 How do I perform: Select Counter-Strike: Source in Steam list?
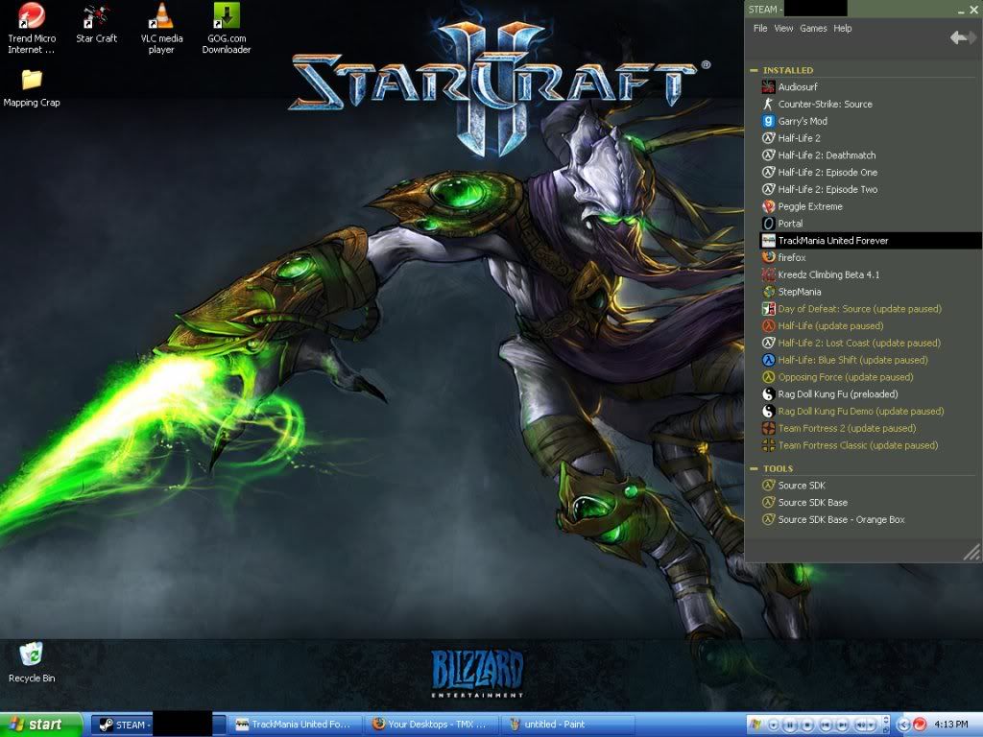817,104
